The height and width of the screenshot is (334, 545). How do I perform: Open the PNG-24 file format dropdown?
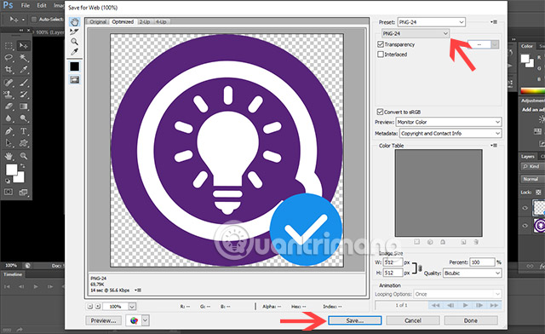click(x=416, y=33)
